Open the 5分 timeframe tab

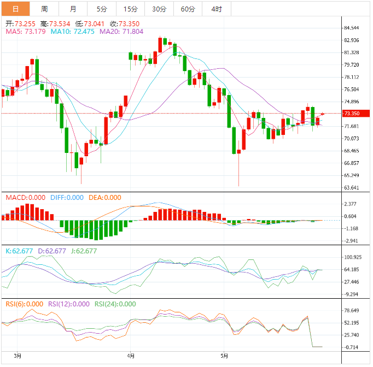[x=102, y=9]
